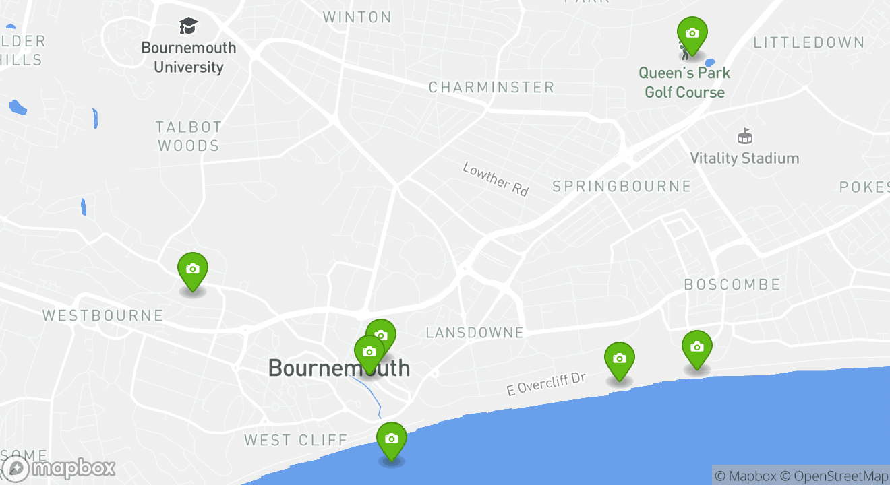
Task: Click the Winton area label
Action: point(357,18)
